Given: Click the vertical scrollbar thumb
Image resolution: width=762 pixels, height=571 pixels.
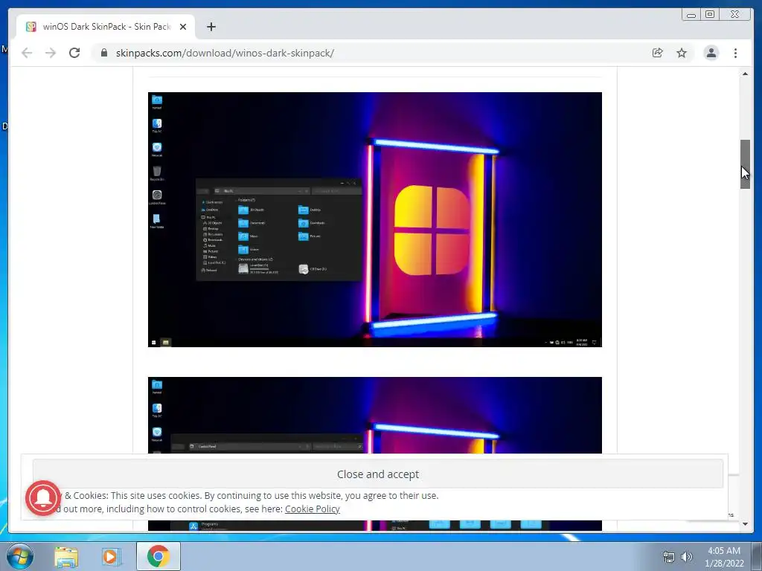Looking at the screenshot, I should [x=745, y=164].
